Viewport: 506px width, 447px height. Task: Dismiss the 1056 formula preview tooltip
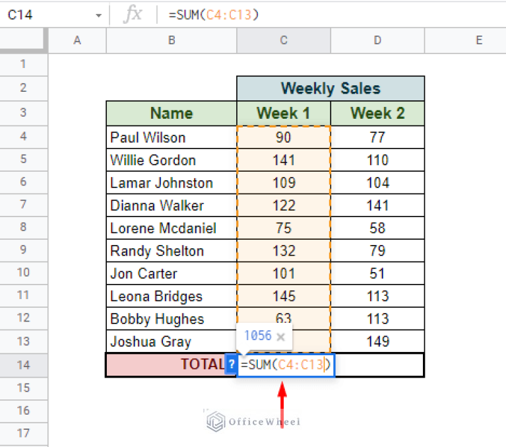pyautogui.click(x=280, y=337)
